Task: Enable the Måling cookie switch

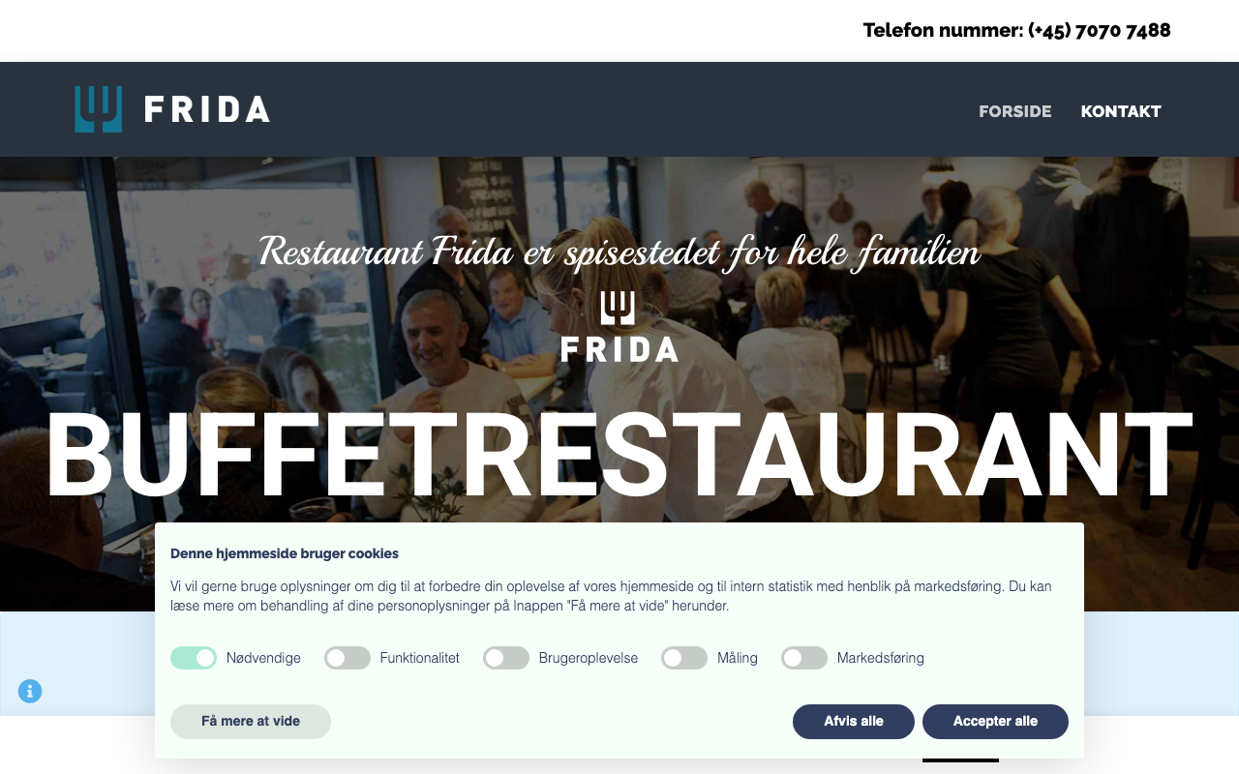Action: [x=684, y=658]
